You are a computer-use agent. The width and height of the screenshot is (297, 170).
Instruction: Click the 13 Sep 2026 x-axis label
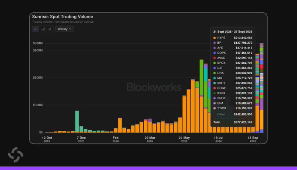(253, 139)
